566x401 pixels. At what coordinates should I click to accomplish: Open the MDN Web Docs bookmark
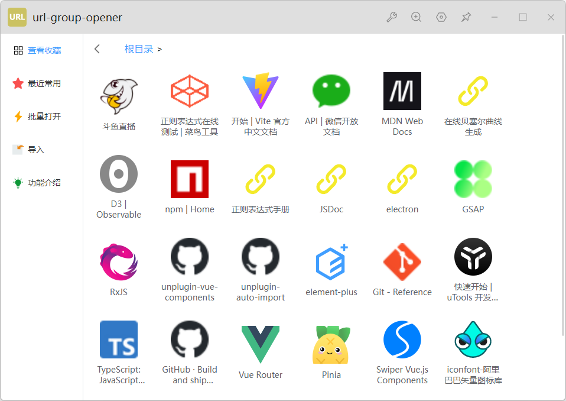point(402,91)
